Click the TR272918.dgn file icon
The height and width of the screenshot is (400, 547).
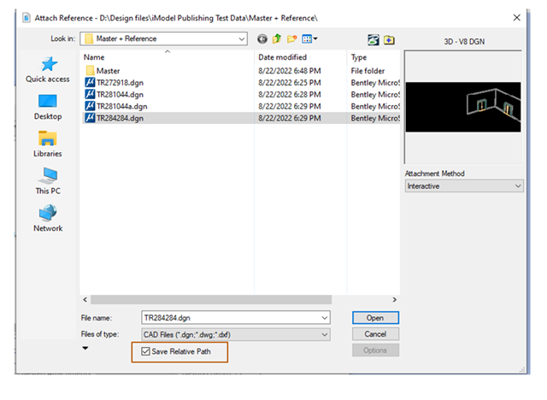click(90, 83)
